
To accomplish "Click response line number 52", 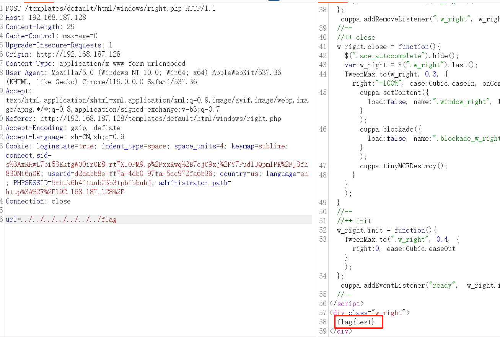I will point(323,230).
